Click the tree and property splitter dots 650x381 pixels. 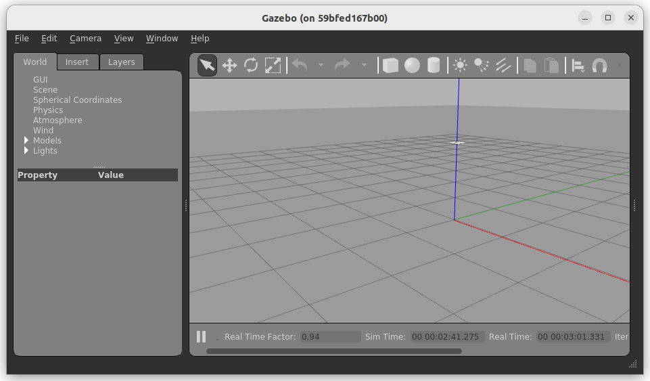pyautogui.click(x=99, y=166)
